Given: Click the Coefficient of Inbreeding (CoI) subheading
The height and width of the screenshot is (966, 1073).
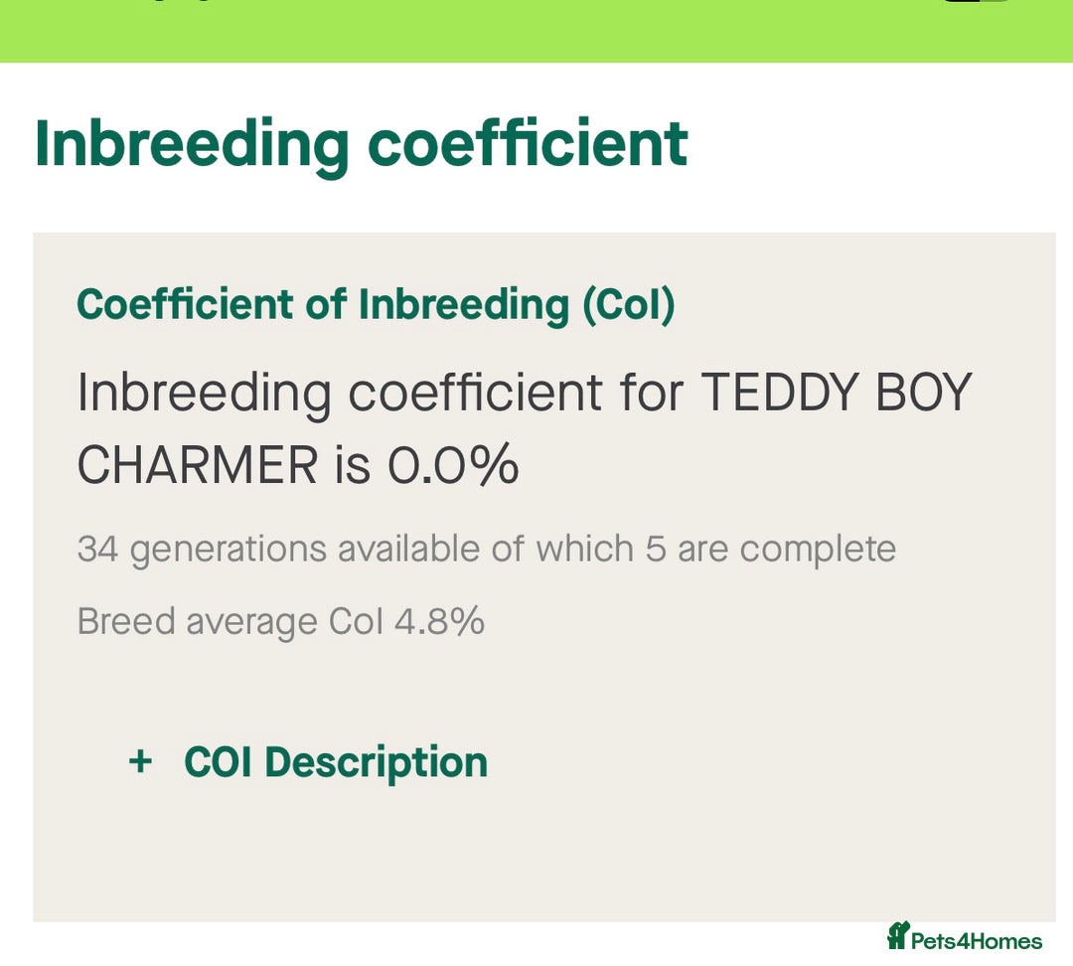Looking at the screenshot, I should [x=376, y=305].
